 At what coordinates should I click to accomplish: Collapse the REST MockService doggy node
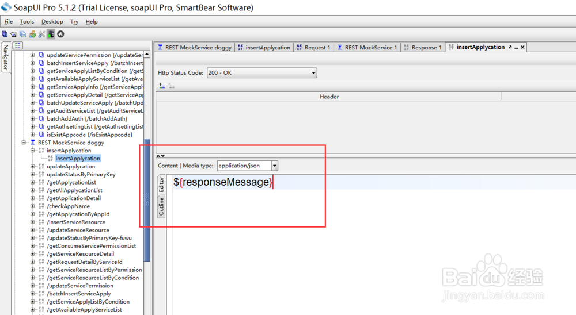tap(24, 143)
